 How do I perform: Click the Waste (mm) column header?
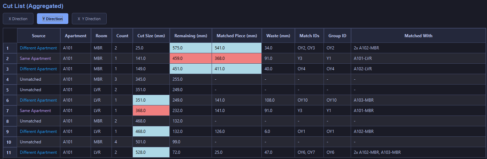tap(278, 35)
